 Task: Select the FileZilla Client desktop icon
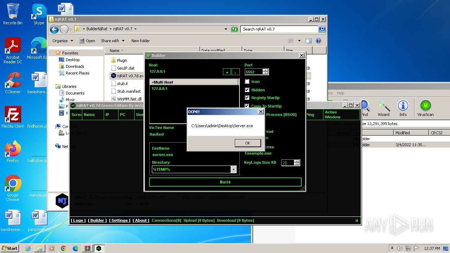(x=13, y=117)
